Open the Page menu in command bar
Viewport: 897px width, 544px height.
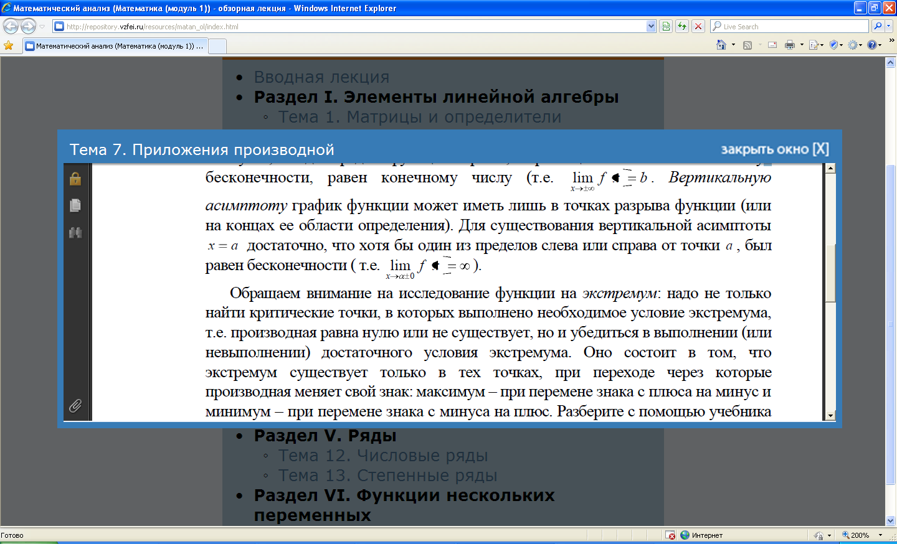pos(816,45)
